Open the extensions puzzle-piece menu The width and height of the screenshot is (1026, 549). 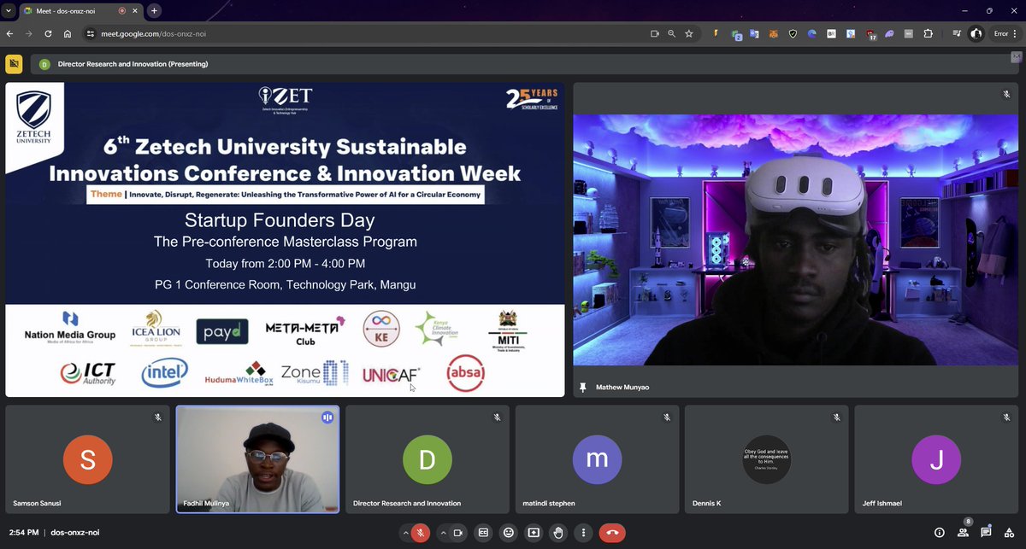click(928, 34)
